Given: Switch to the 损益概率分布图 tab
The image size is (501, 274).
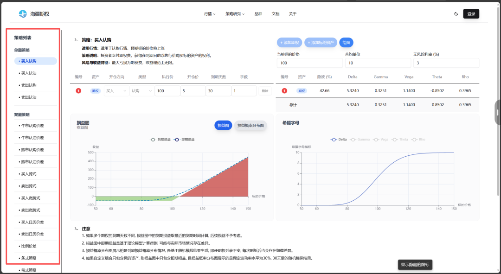Looking at the screenshot, I should (250, 125).
